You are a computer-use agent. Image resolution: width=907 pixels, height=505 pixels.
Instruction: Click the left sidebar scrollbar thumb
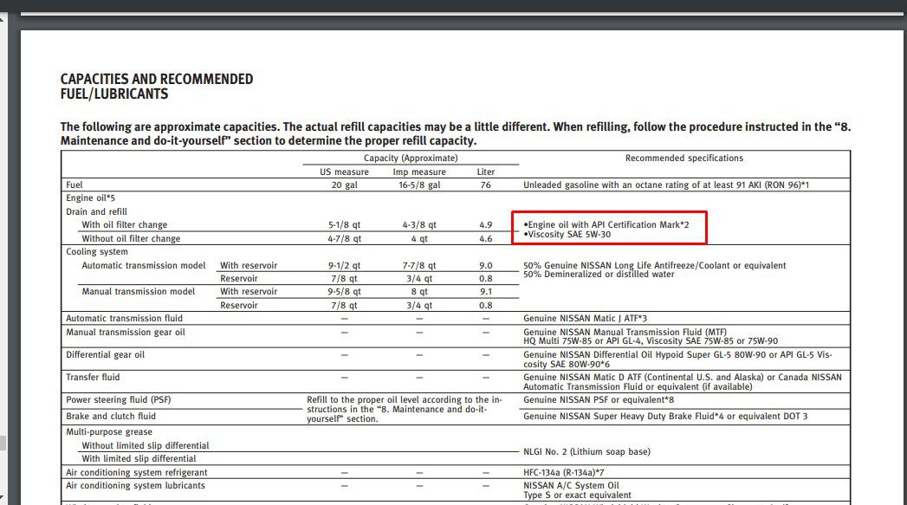click(3, 443)
